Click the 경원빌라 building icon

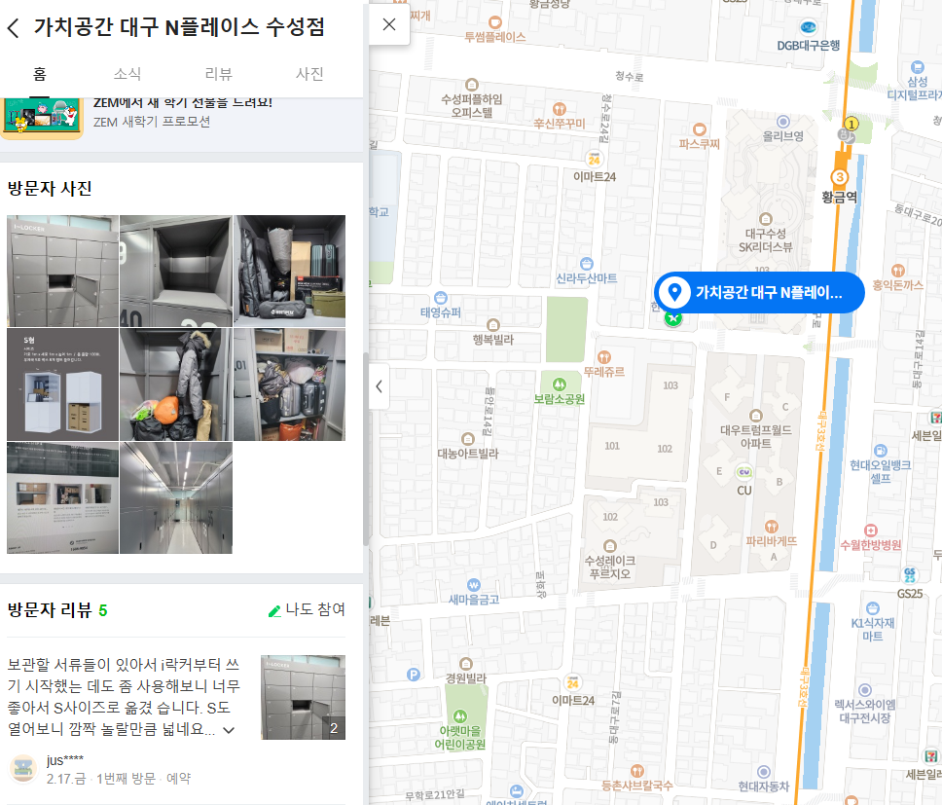coord(465,664)
